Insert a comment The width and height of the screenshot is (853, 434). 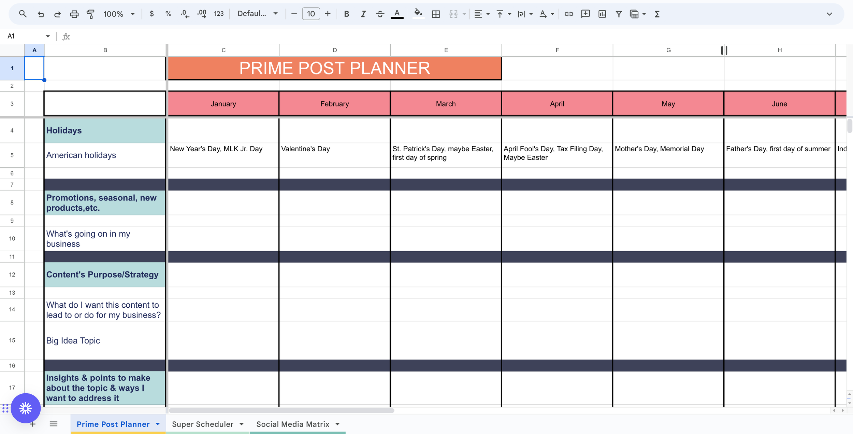coord(585,14)
